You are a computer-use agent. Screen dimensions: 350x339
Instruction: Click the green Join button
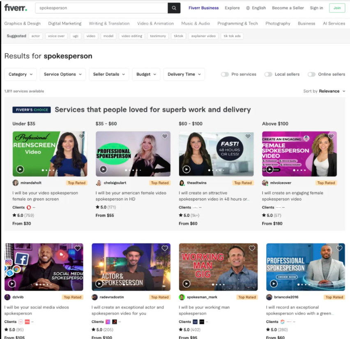[x=337, y=8]
